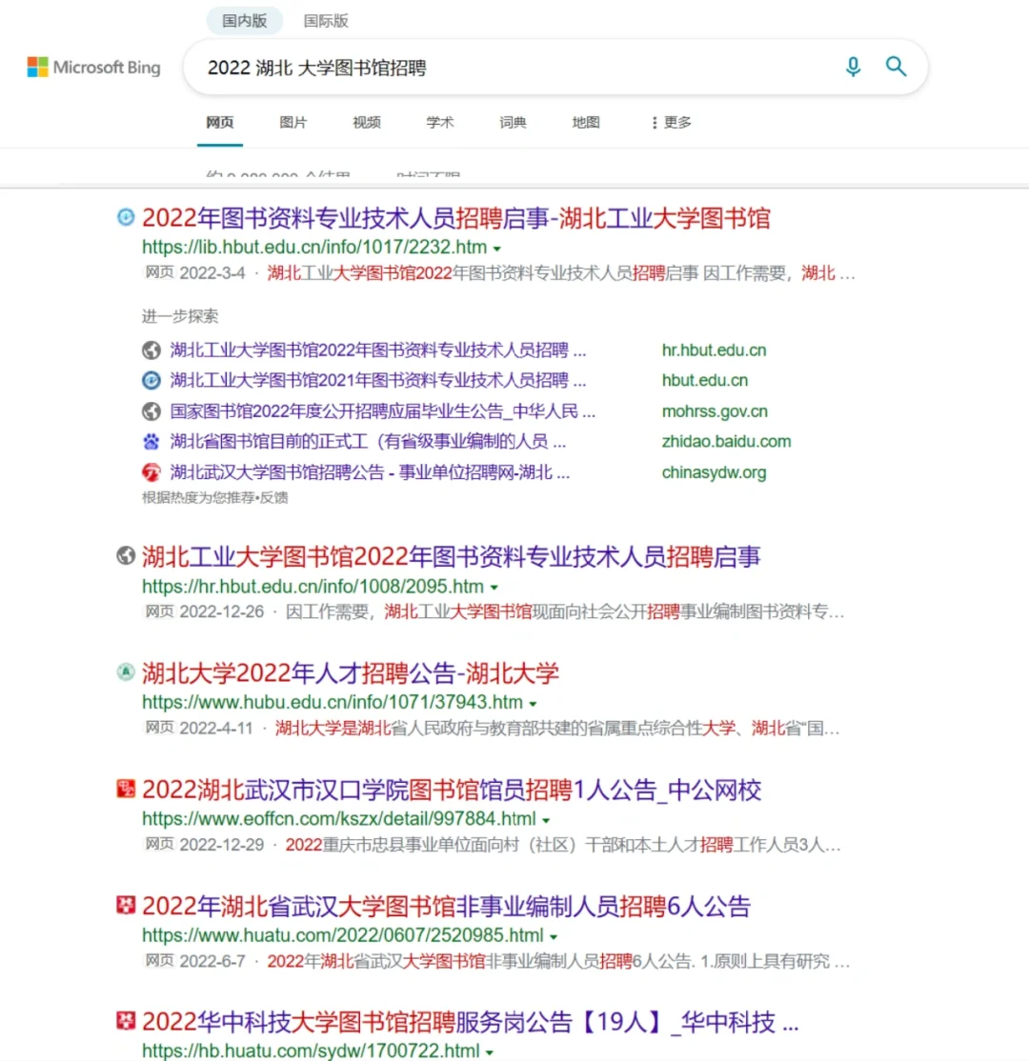Open suggestion 国家图书馆2022年度公开招聘应届毕业生公告
The width and height of the screenshot is (1029, 1061).
pos(382,410)
